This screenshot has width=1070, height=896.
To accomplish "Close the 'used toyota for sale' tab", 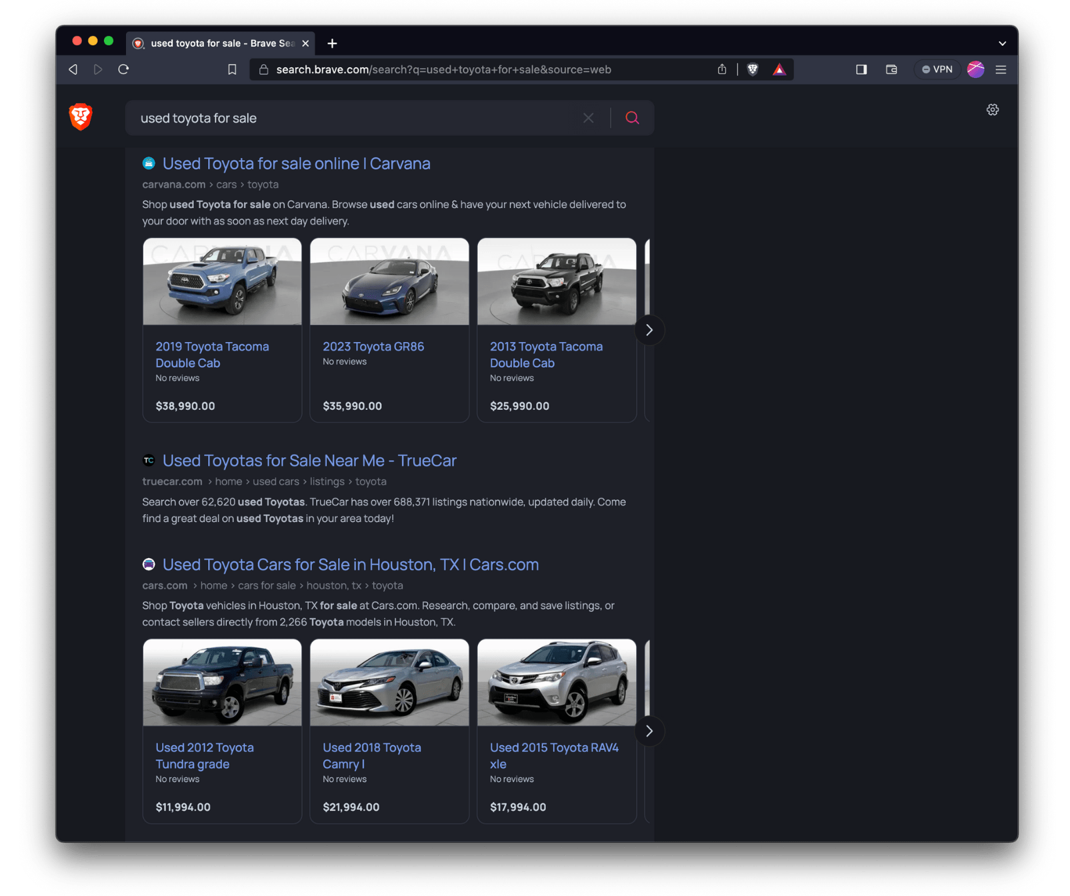I will click(305, 43).
